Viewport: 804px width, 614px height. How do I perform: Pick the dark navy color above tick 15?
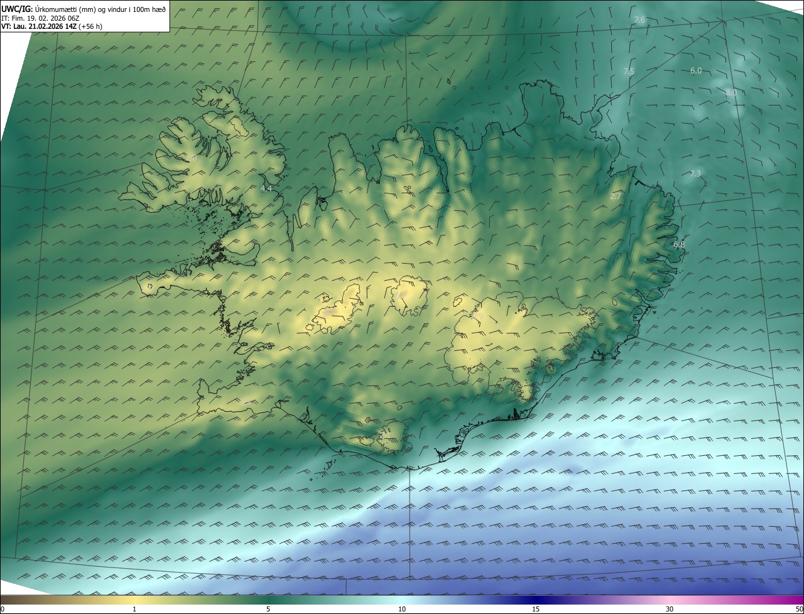click(536, 600)
